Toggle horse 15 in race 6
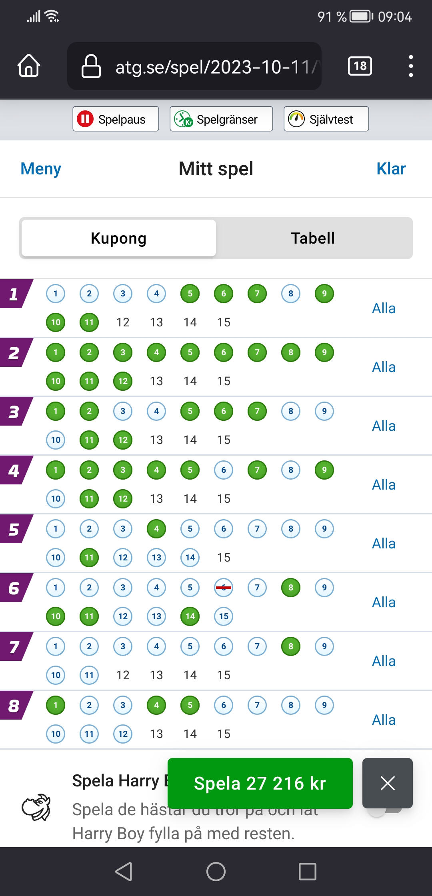 [224, 616]
